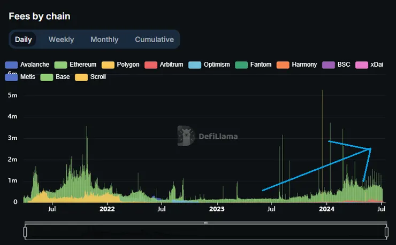The image size is (396, 245).
Task: Switch to Cumulative view
Action: pos(154,39)
